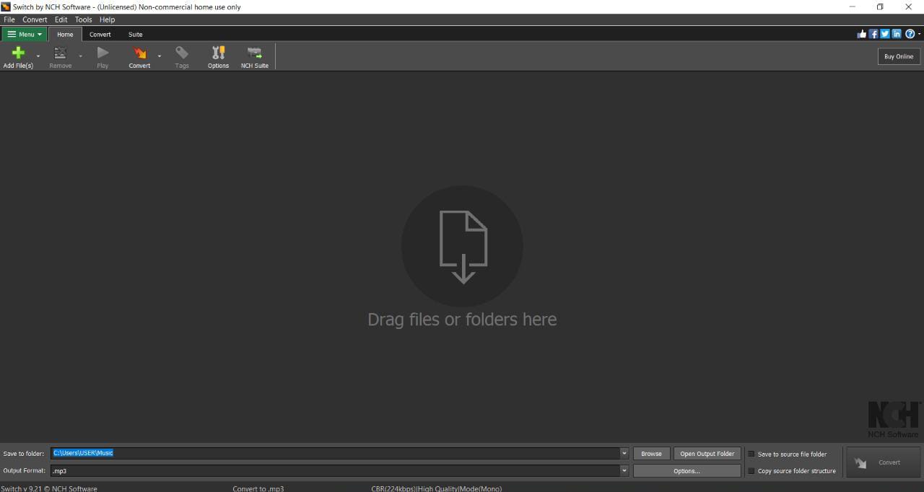
Task: Expand the Save to folder dropdown arrow
Action: tap(624, 454)
